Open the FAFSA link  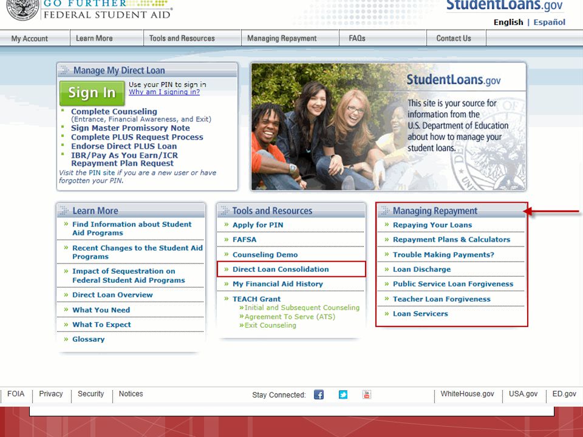click(x=244, y=240)
